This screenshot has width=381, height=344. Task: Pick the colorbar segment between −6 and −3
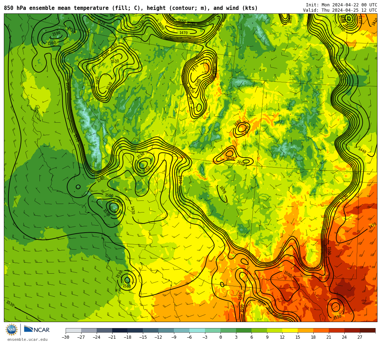click(x=197, y=330)
